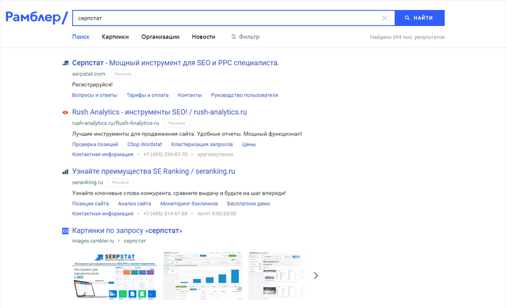Open the third Serpstat dashboard thumbnail
Viewport: 506px width, 308px height.
277,276
